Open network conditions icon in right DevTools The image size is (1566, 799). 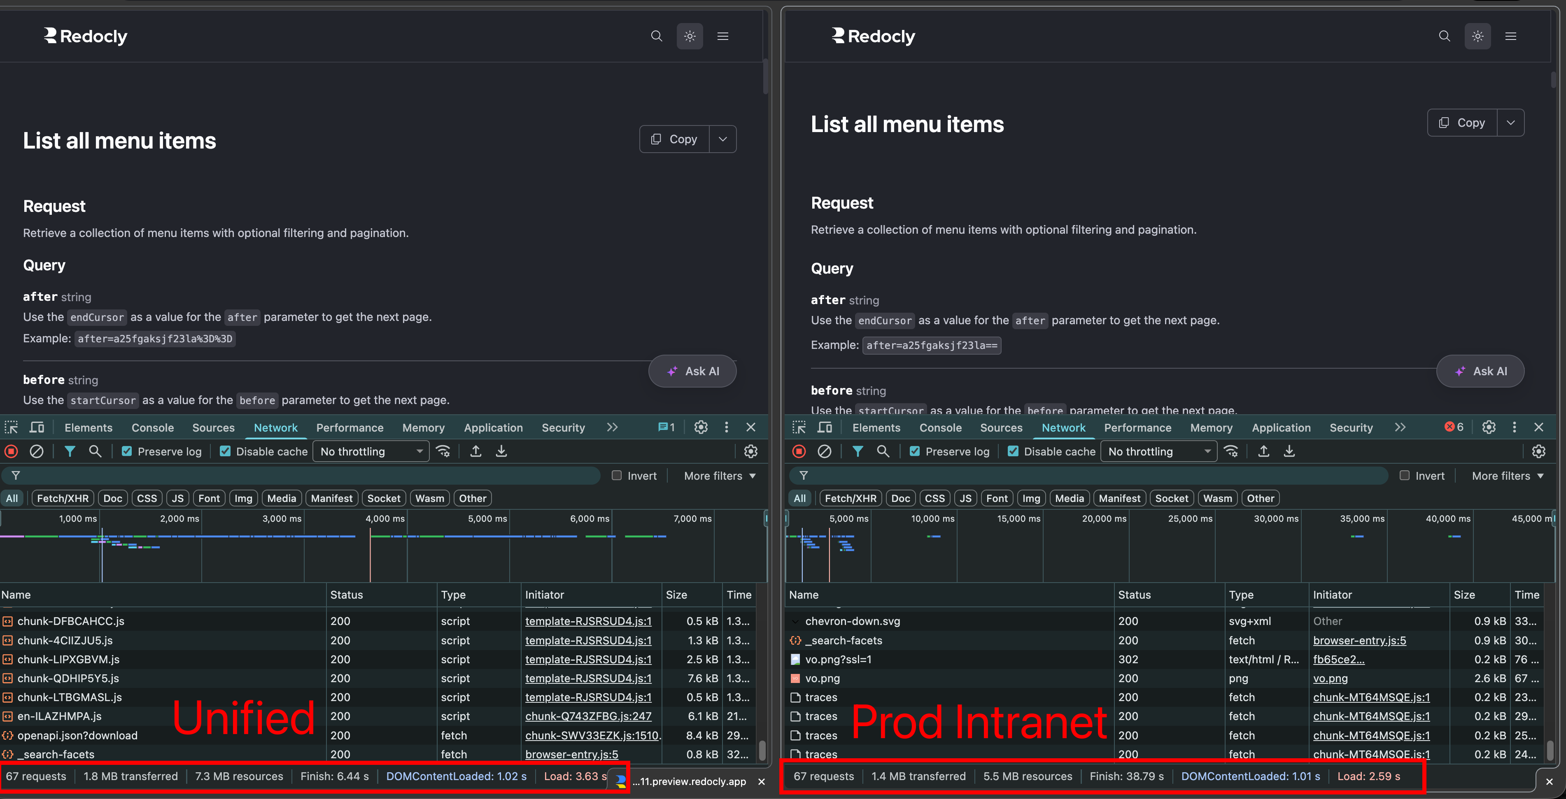(1231, 451)
